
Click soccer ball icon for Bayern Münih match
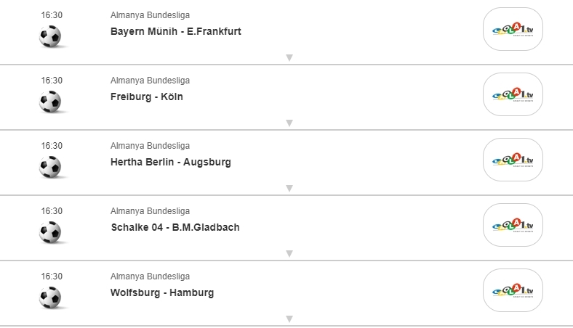tap(50, 36)
